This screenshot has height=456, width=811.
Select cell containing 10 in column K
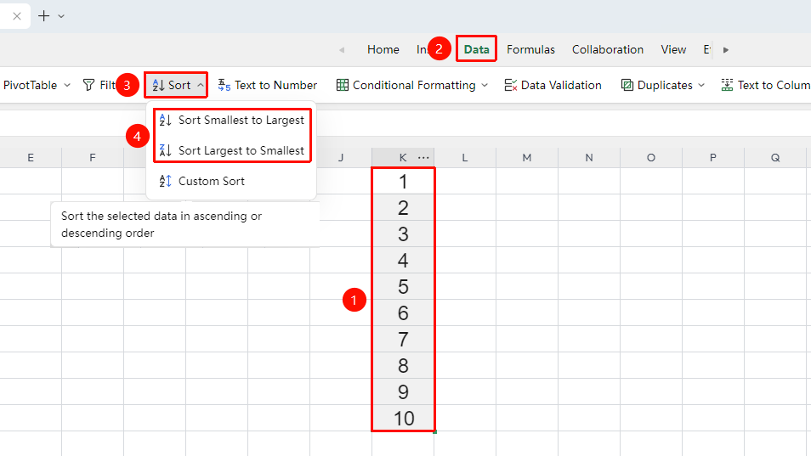(x=403, y=419)
